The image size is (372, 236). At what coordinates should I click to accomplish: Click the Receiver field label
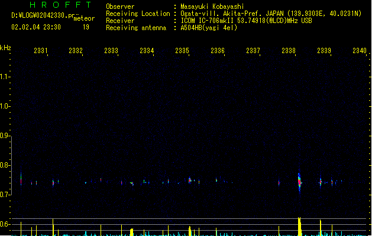point(120,21)
